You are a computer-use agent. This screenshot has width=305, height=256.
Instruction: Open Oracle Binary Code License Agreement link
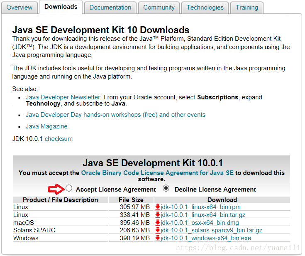157,173
